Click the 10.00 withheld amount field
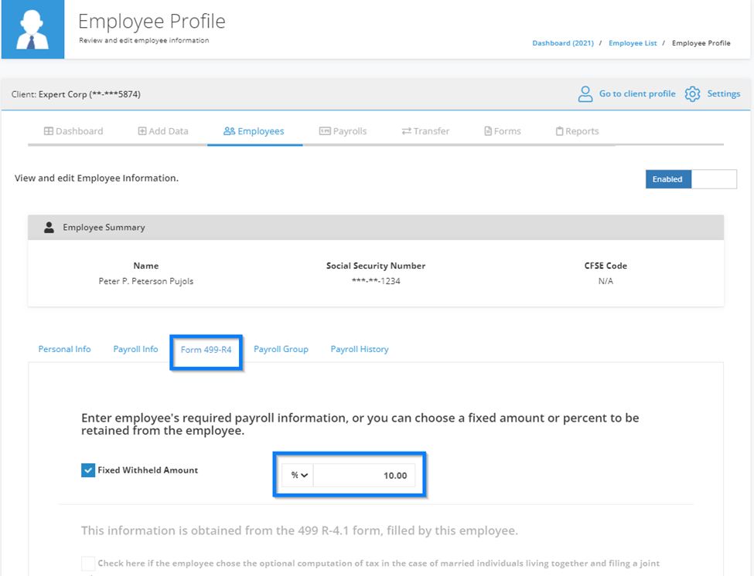The width and height of the screenshot is (754, 576). coord(364,475)
